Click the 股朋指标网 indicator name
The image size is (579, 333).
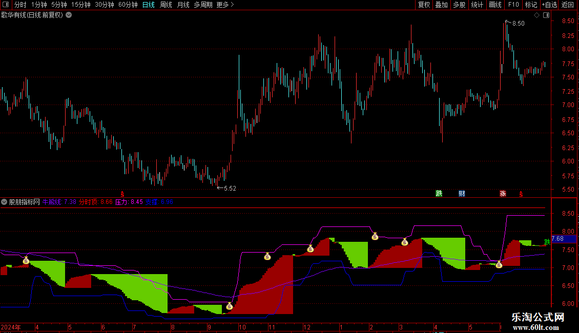click(25, 202)
